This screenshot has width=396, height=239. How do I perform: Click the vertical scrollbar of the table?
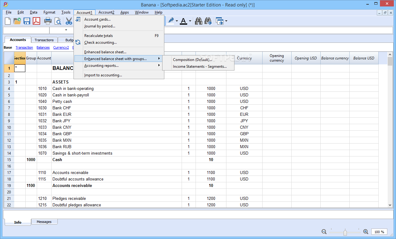[390, 130]
